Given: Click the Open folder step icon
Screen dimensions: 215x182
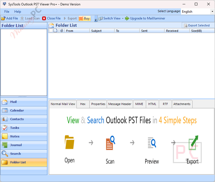Looking at the screenshot, I should [69, 142].
